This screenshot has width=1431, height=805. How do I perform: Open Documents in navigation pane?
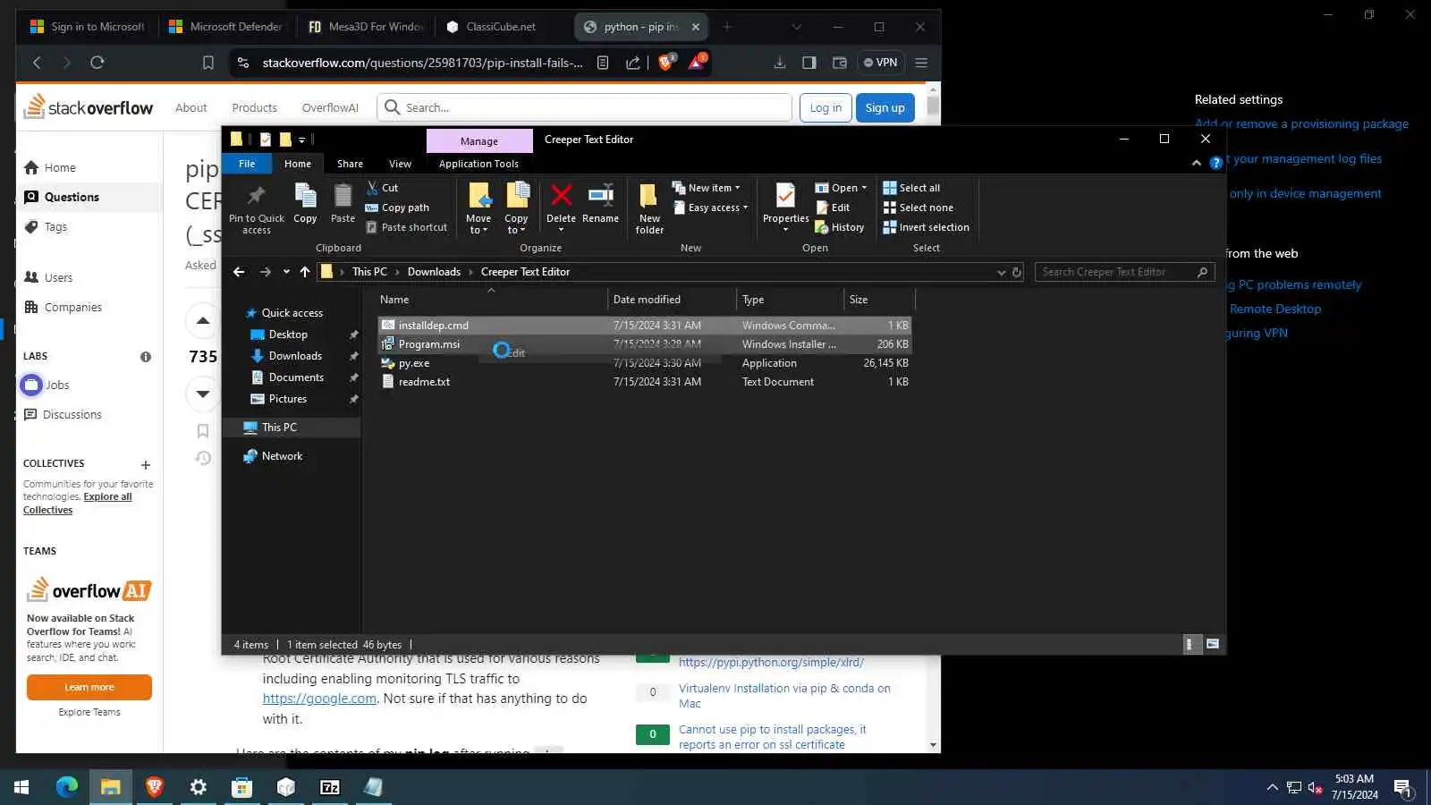296,377
